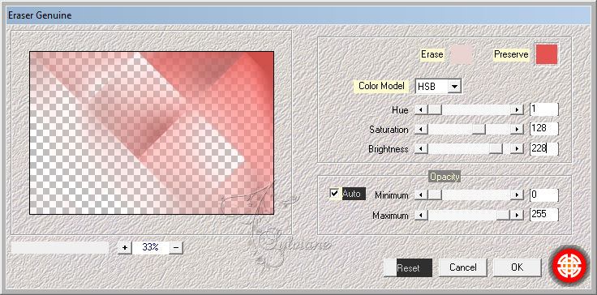Click Hue slider left arrow

[421, 110]
